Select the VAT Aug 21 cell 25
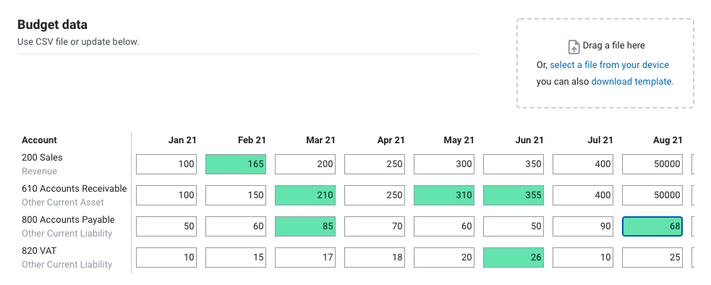Viewport: 711px width, 285px height. (x=652, y=258)
